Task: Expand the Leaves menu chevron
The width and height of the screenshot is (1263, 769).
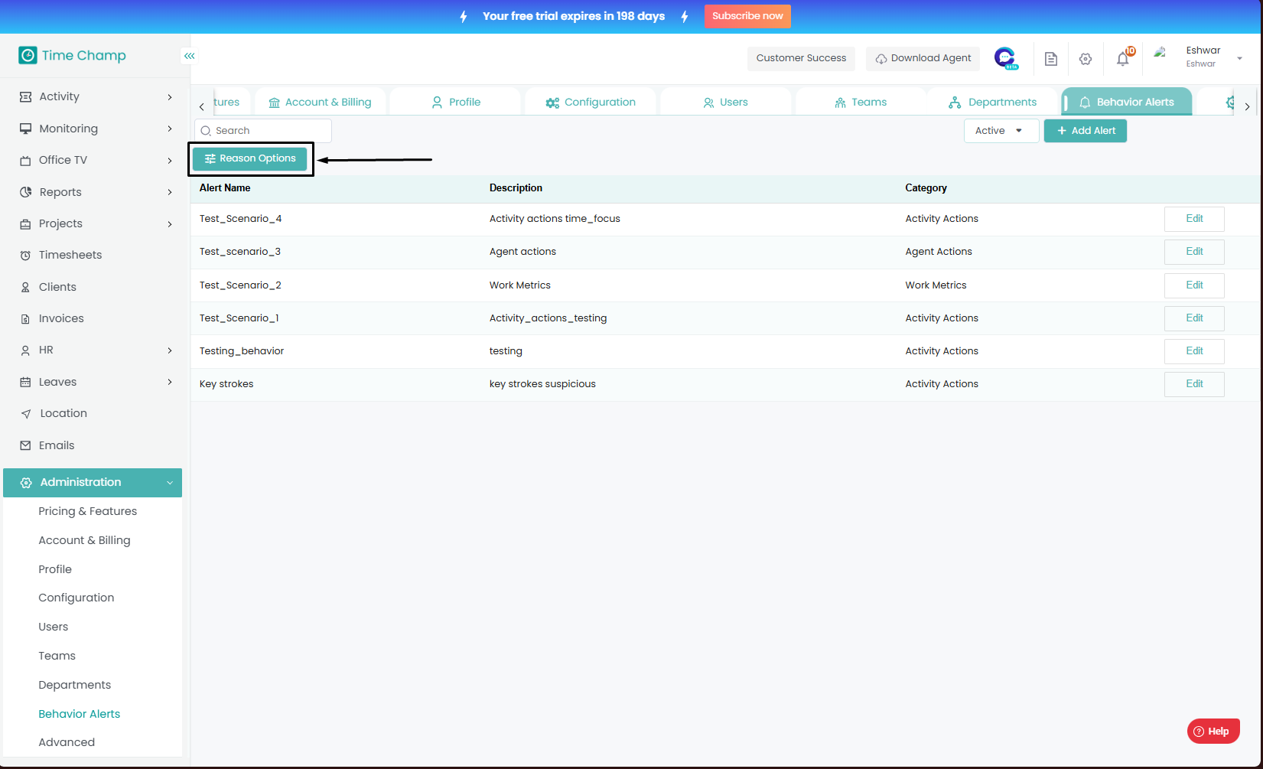Action: [x=170, y=382]
